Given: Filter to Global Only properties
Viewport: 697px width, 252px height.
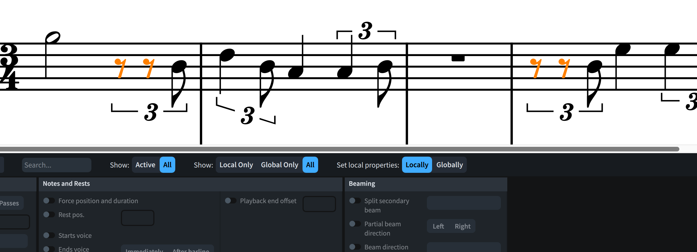Looking at the screenshot, I should [x=279, y=165].
